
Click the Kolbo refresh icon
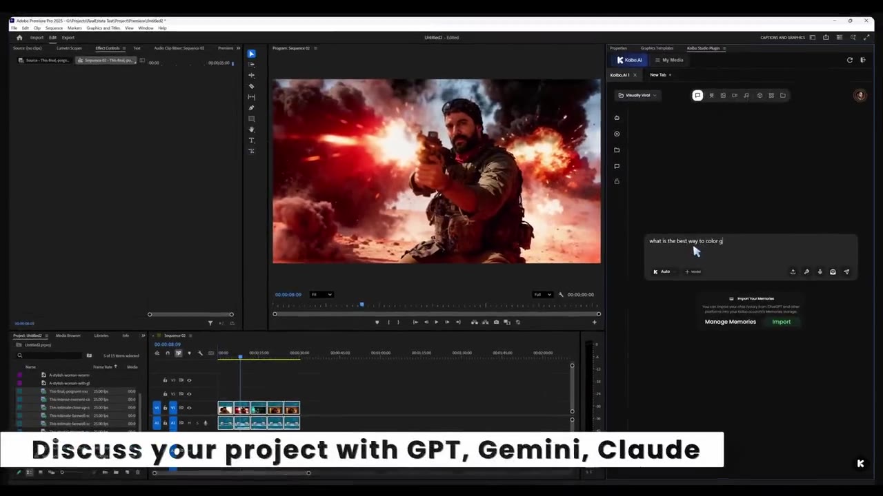(x=850, y=60)
